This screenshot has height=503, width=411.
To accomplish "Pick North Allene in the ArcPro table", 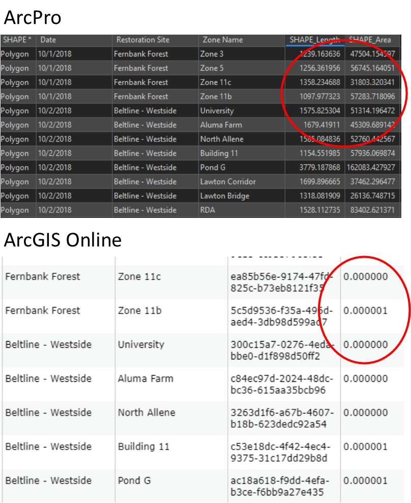I will (x=222, y=139).
